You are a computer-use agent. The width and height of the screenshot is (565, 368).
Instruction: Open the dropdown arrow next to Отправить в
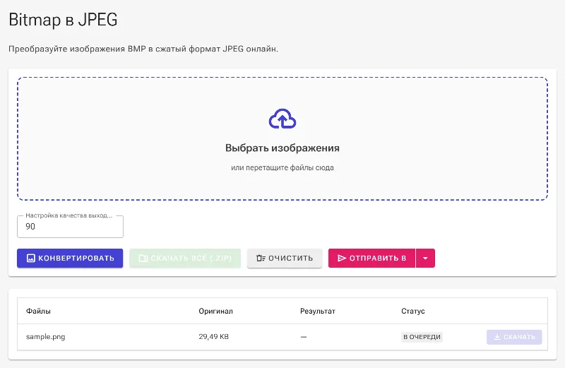click(425, 258)
